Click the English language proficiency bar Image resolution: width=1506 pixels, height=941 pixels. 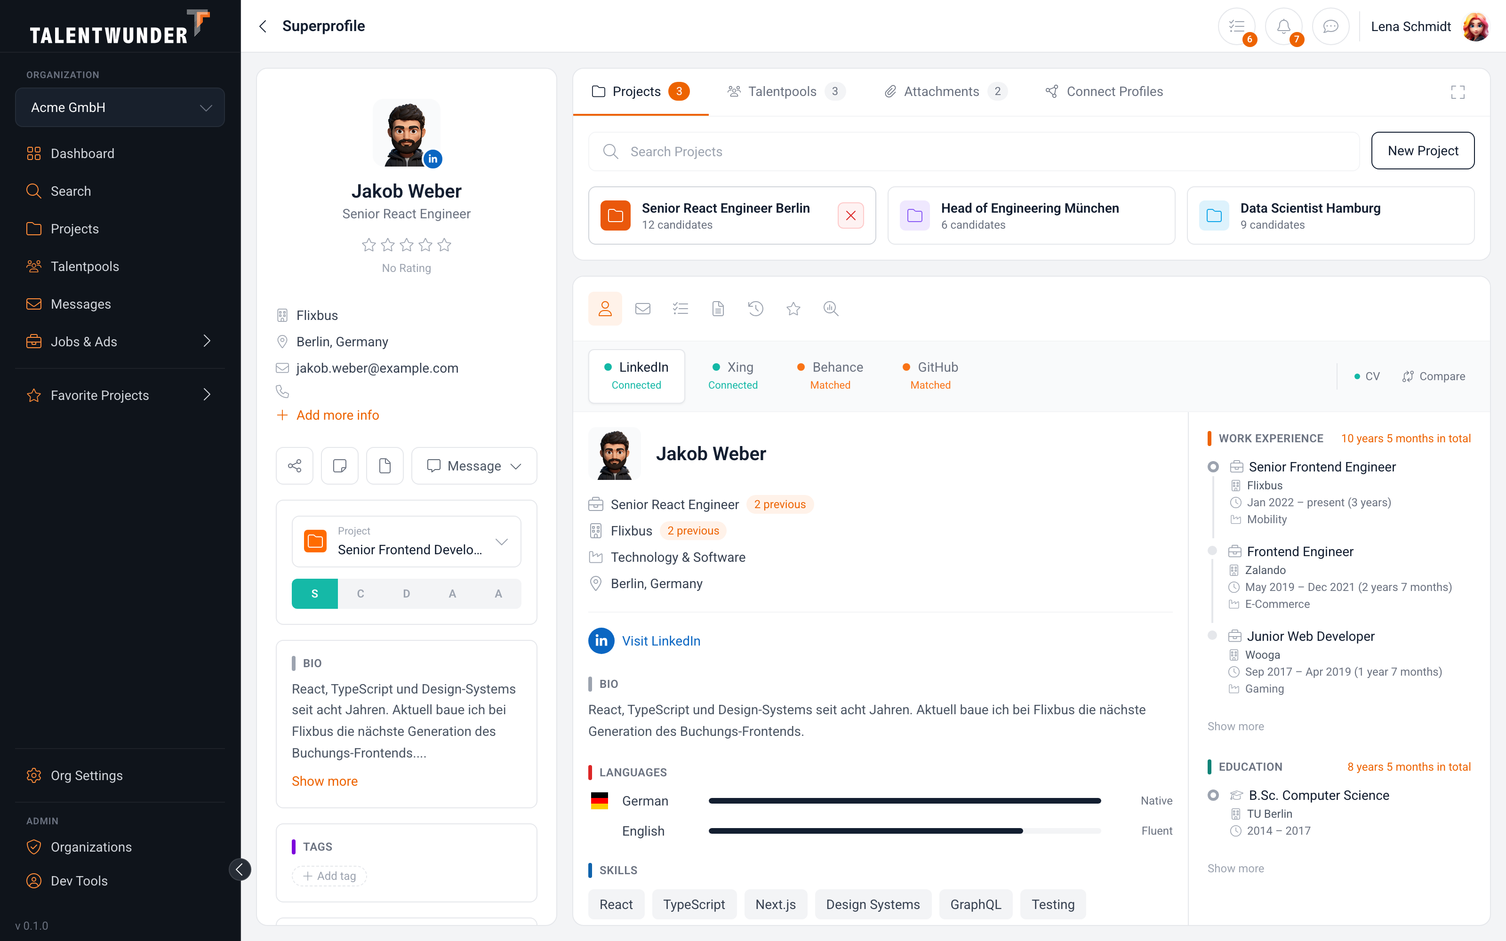(905, 831)
